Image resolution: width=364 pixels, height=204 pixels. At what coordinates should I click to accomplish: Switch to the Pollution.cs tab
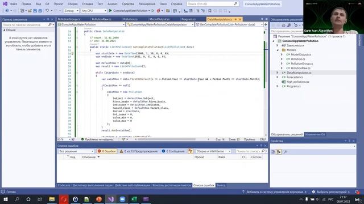(130, 19)
